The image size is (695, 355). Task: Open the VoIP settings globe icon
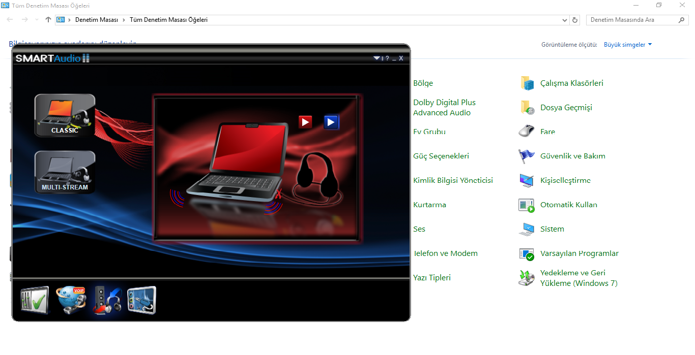(71, 300)
